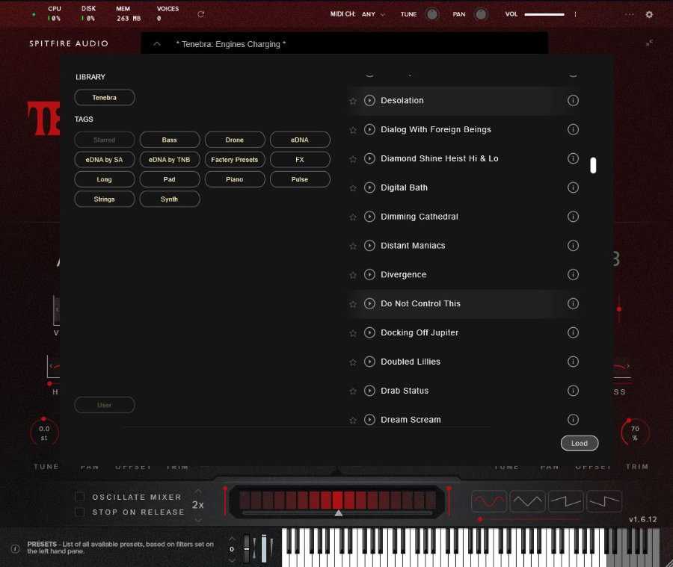Image resolution: width=673 pixels, height=567 pixels.
Task: Play preview of Diamond Shine Heist Hi & Lo
Action: point(369,158)
